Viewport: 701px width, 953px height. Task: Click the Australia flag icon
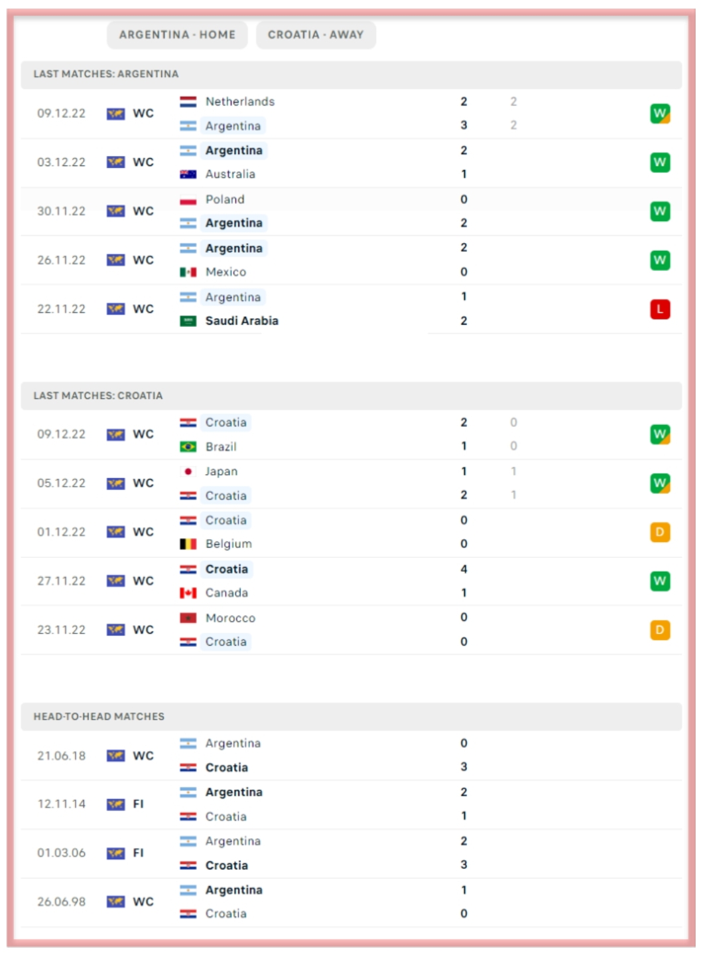[x=188, y=174]
